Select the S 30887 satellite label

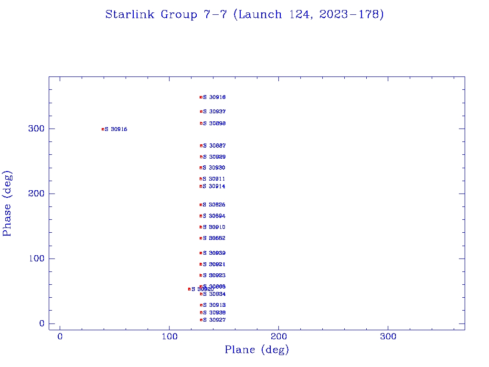pyautogui.click(x=214, y=146)
